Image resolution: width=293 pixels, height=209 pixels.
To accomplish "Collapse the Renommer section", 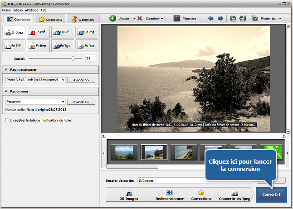I will [6, 91].
